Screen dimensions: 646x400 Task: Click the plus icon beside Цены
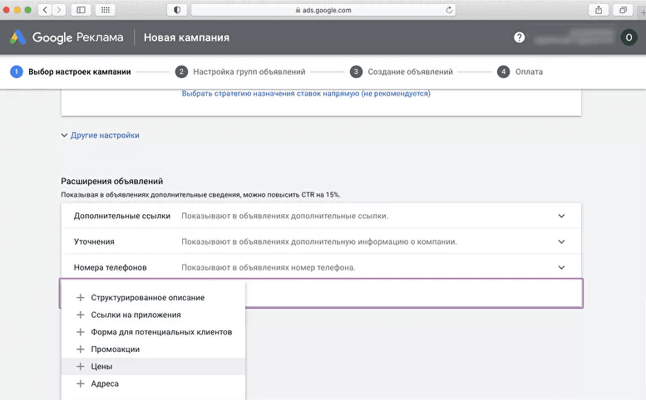(81, 366)
